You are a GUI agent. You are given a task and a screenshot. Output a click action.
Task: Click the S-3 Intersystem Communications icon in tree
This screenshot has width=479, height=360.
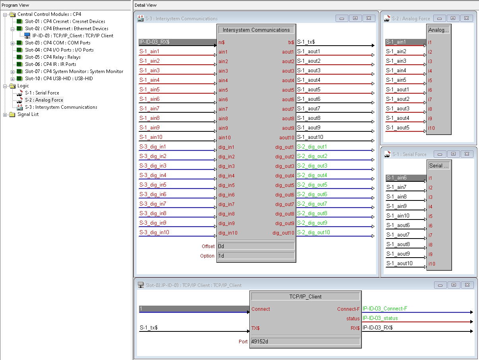(19, 107)
